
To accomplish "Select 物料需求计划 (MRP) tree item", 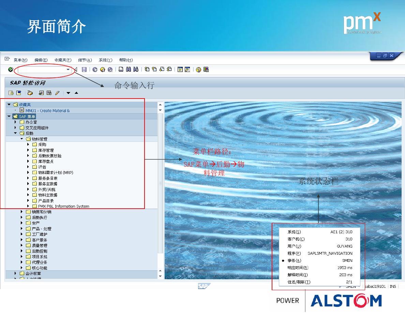I will point(56,173).
